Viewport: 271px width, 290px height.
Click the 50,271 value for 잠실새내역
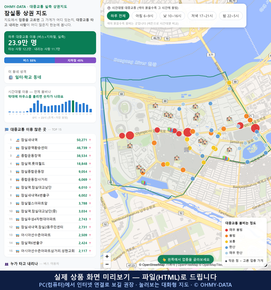point(82,140)
